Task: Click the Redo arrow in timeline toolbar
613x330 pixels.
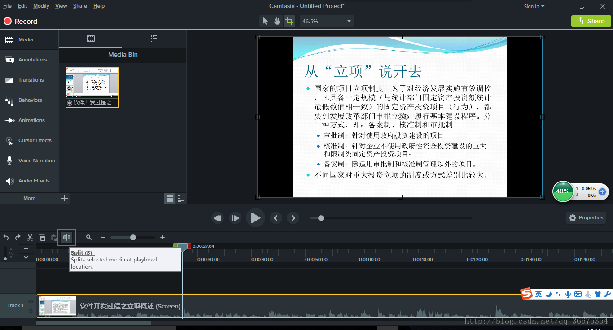Action: (x=18, y=238)
